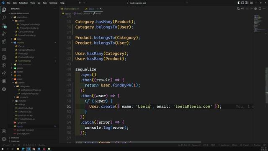Go back with the title bar left arrow
Screen dimensions: 268x151
coord(80,3)
